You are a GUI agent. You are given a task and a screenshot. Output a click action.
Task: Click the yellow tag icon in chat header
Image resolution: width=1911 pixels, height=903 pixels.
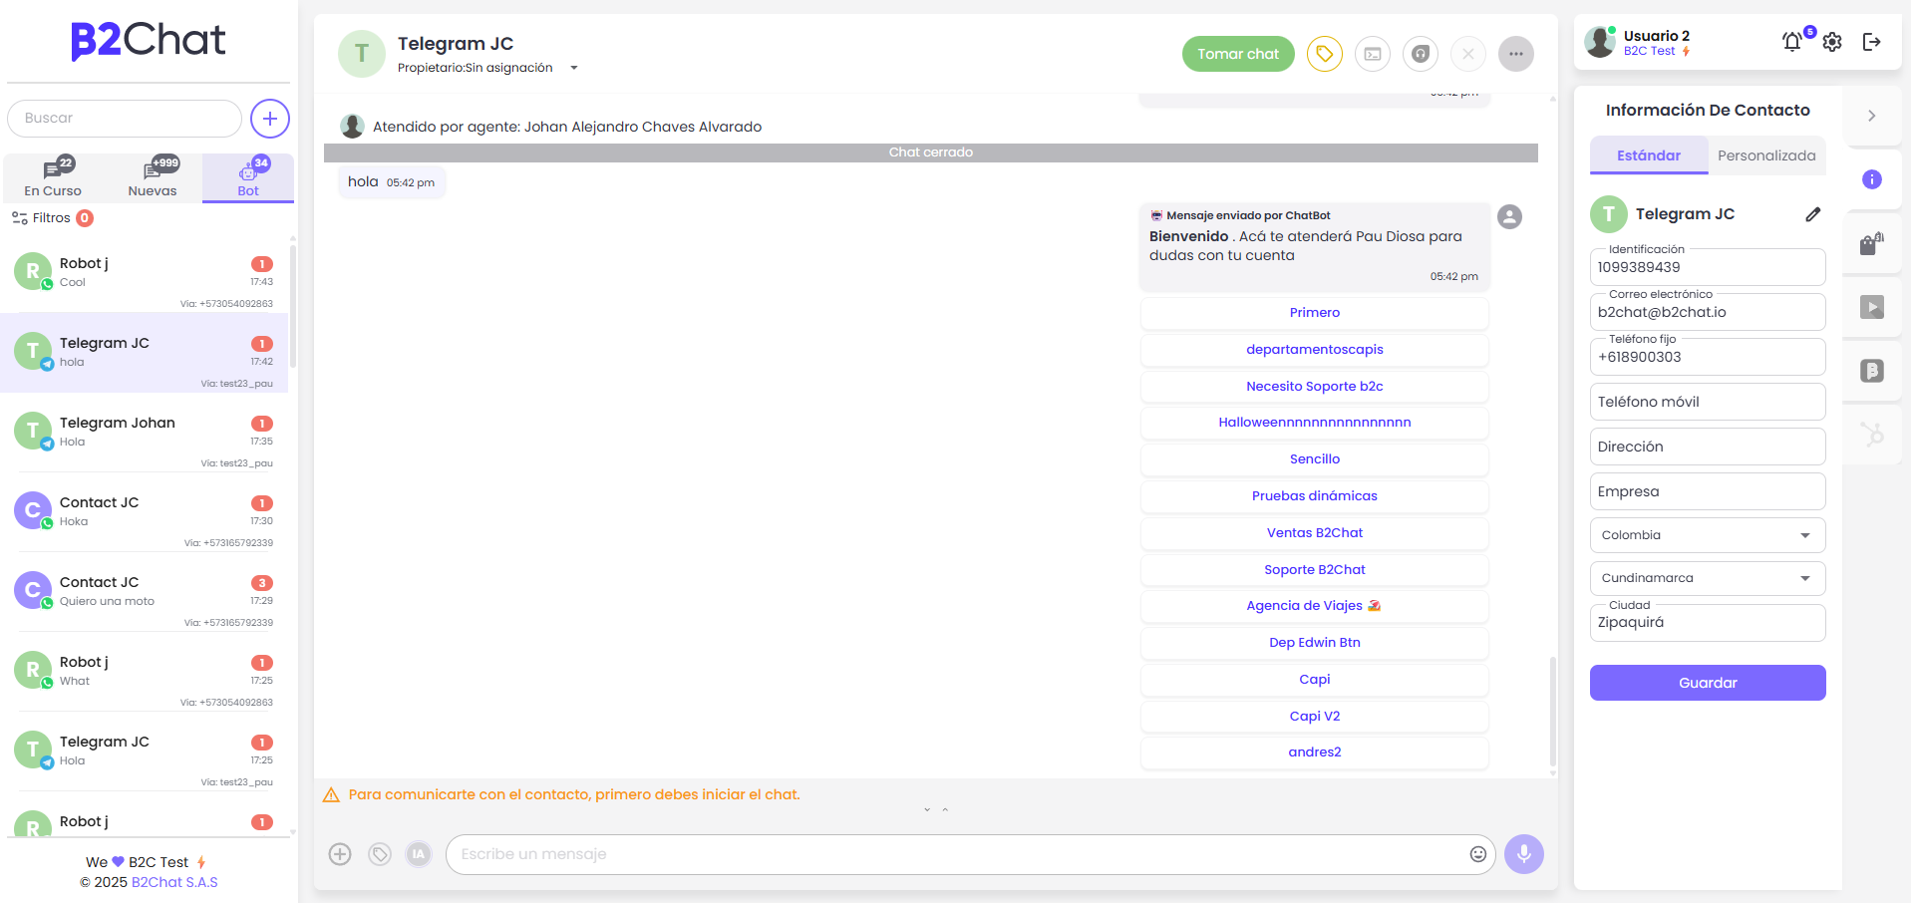pyautogui.click(x=1324, y=54)
